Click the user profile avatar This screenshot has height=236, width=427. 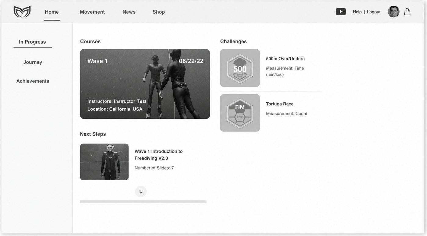pyautogui.click(x=393, y=12)
